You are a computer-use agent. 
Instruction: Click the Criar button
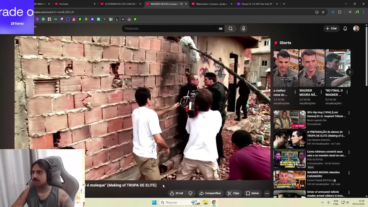click(x=331, y=28)
